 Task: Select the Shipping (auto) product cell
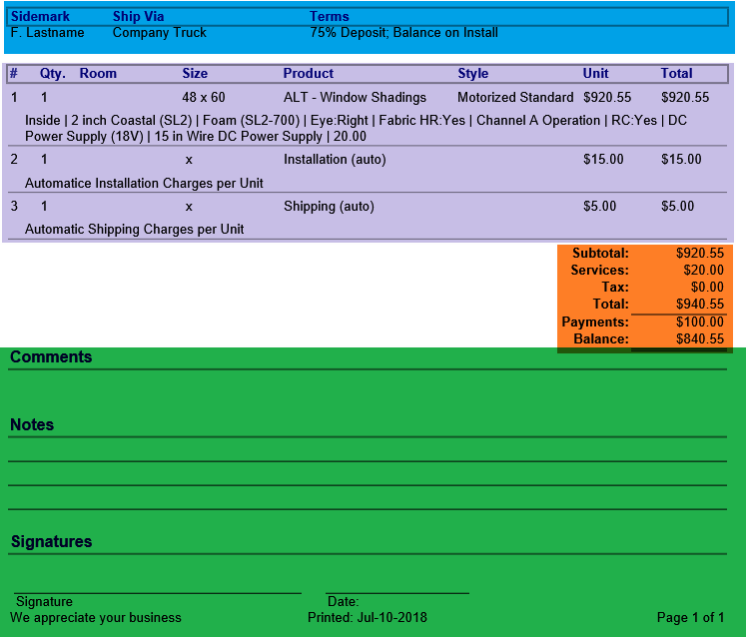click(329, 207)
